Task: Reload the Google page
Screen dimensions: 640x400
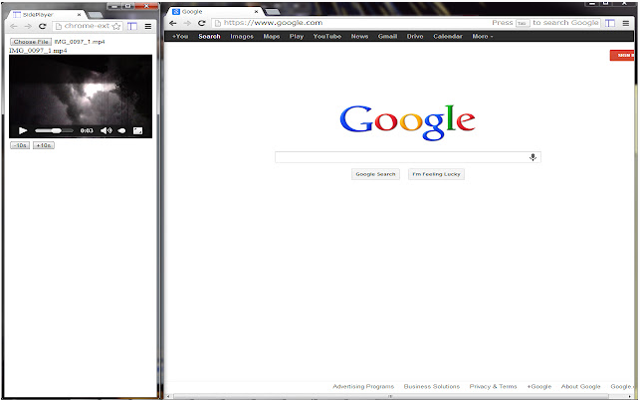Action: (x=202, y=23)
